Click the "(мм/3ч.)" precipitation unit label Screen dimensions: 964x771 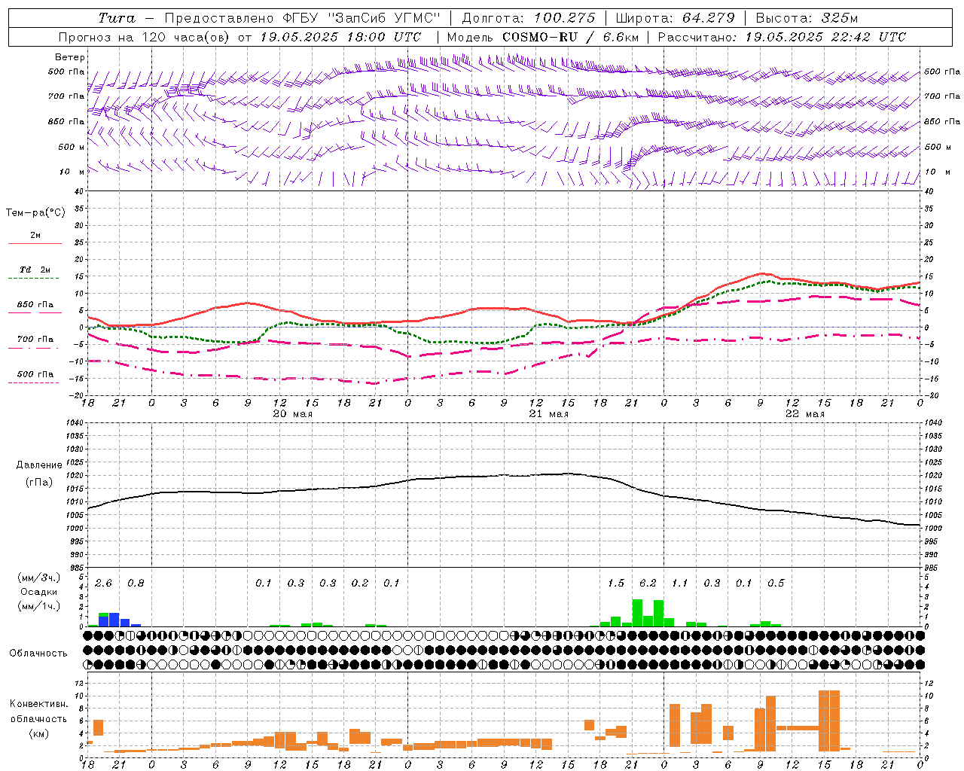pyautogui.click(x=39, y=577)
